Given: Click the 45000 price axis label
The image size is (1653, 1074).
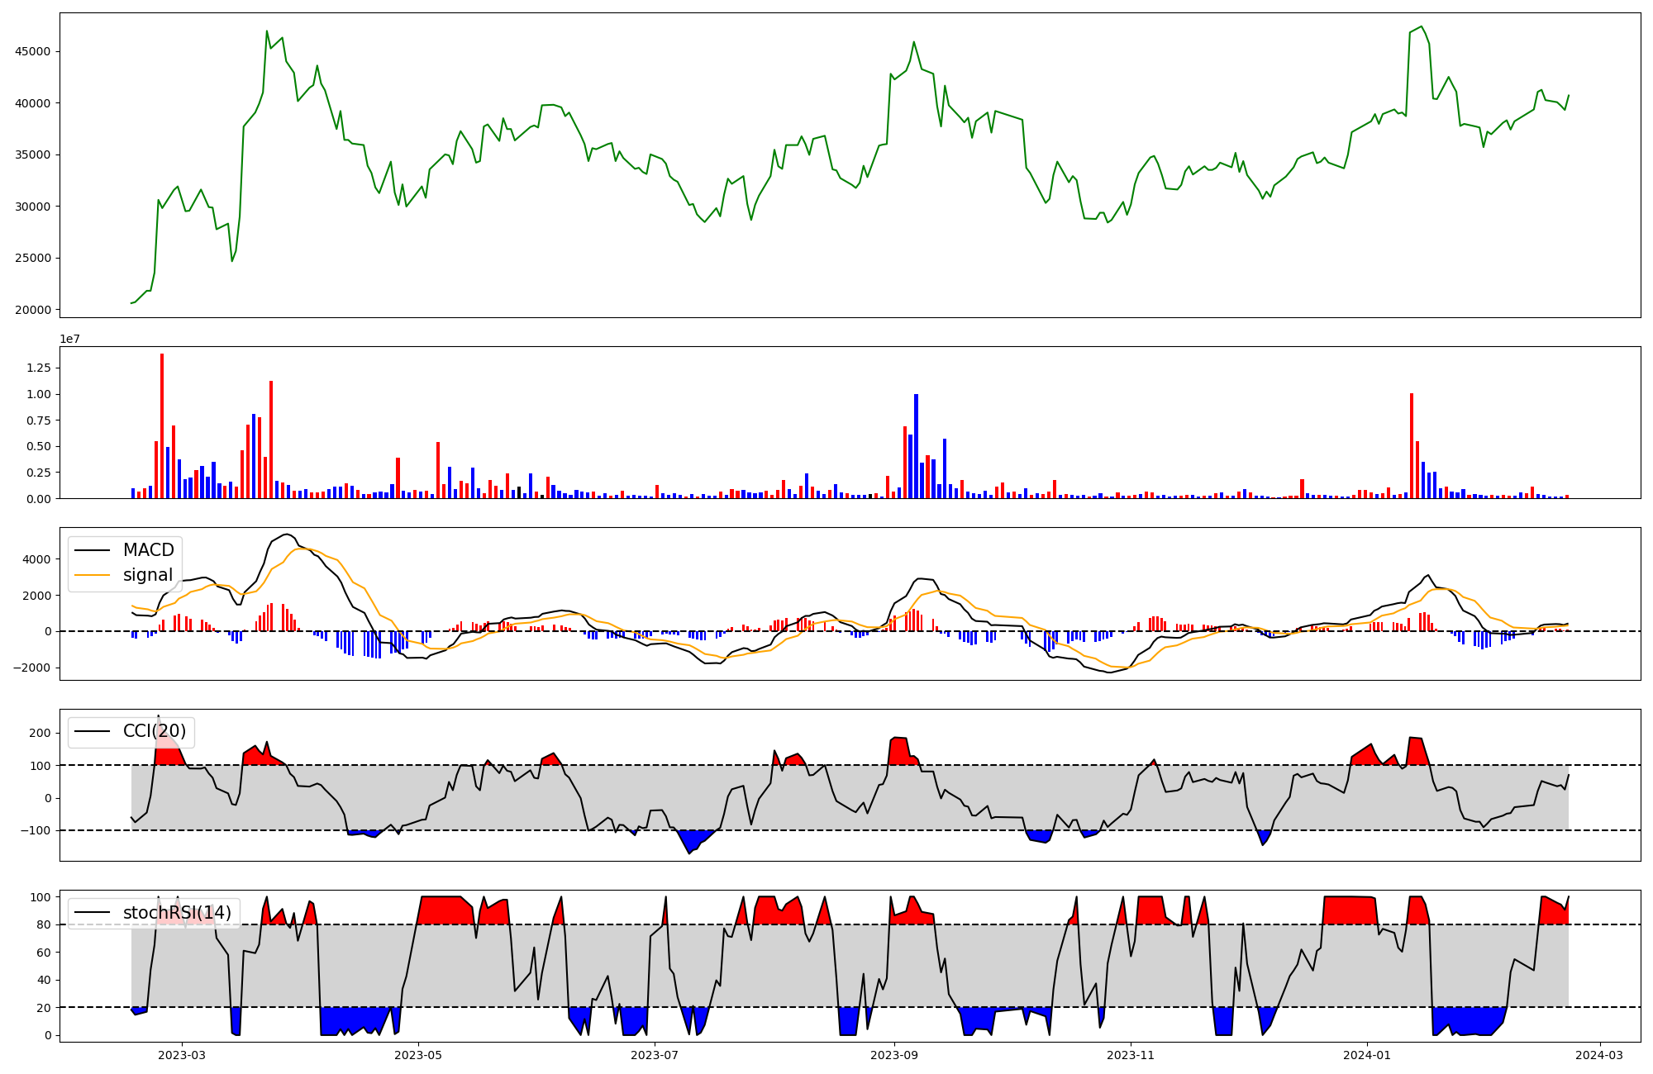Looking at the screenshot, I should (x=33, y=51).
